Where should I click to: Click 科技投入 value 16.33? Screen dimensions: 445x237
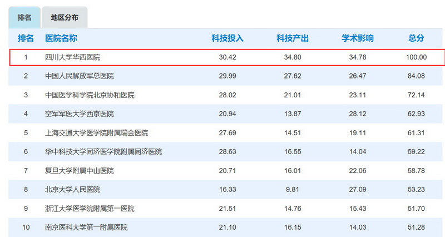point(228,189)
